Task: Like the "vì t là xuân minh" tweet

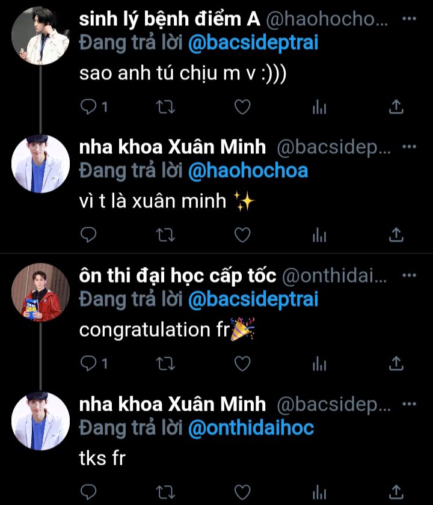Action: [242, 235]
